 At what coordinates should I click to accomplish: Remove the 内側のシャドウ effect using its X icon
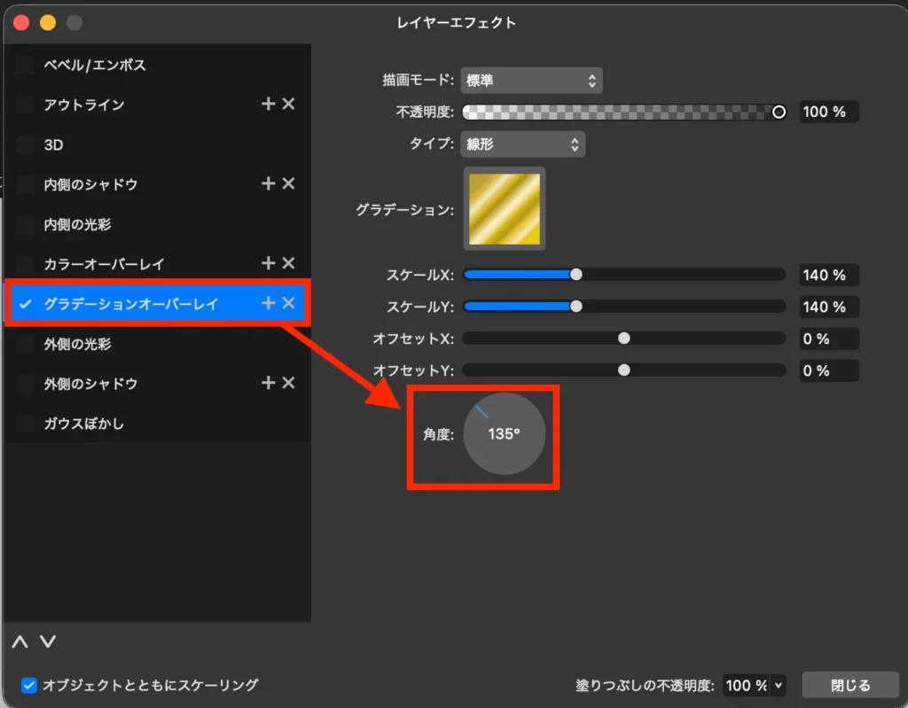[287, 183]
